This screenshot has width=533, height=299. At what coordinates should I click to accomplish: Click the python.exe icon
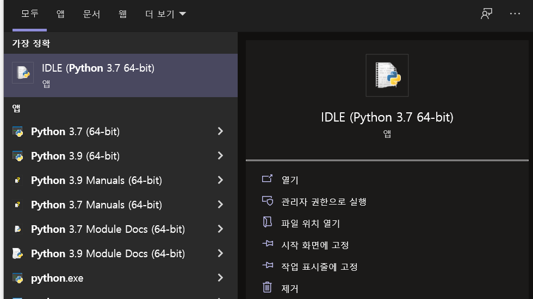(x=17, y=278)
